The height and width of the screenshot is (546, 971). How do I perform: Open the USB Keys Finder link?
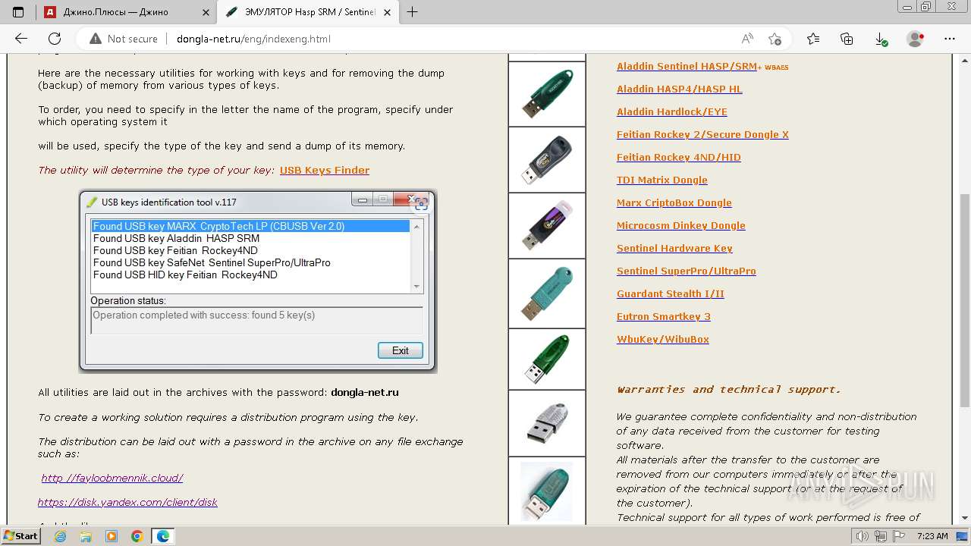tap(325, 171)
